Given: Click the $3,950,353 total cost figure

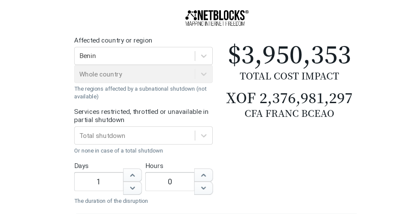Looking at the screenshot, I should click(x=289, y=55).
